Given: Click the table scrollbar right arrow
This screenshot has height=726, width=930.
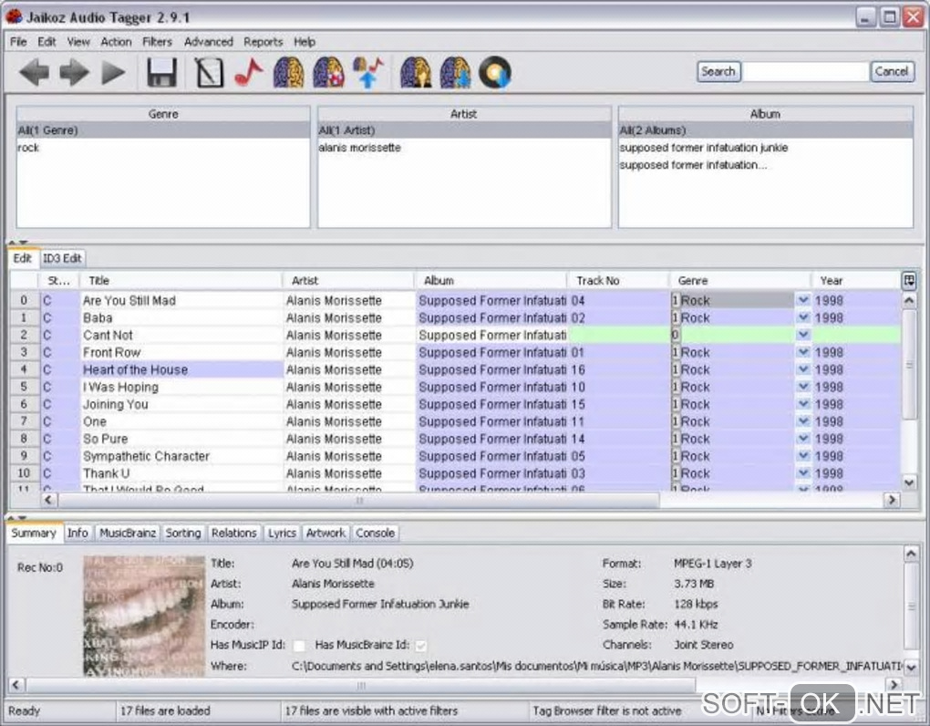Looking at the screenshot, I should [892, 501].
